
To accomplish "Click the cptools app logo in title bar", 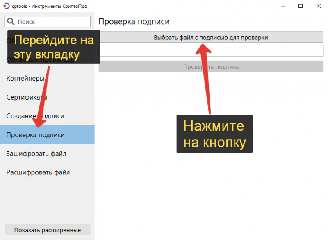I will pyautogui.click(x=7, y=6).
